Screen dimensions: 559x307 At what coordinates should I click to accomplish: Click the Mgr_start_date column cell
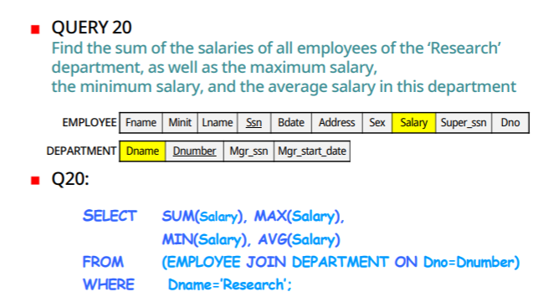point(312,151)
